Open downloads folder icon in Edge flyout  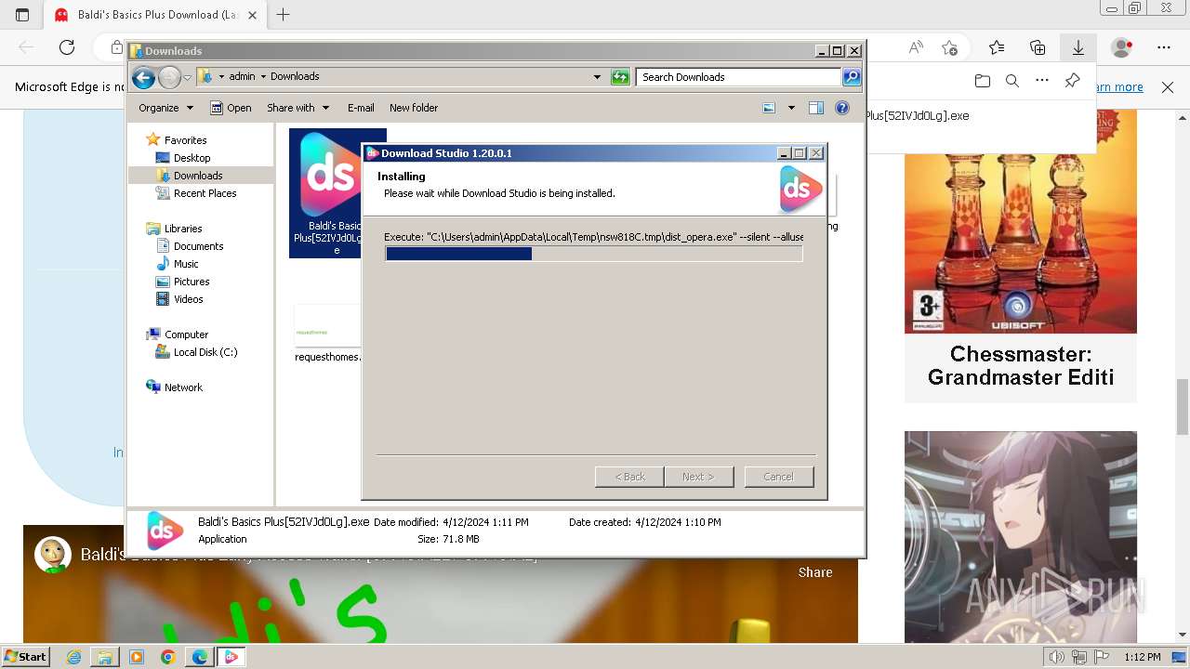click(x=983, y=82)
